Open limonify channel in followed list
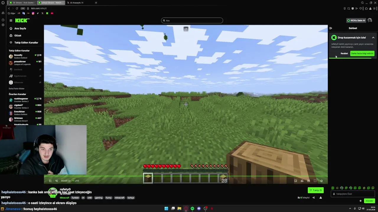378x212 pixels. pyautogui.click(x=25, y=56)
